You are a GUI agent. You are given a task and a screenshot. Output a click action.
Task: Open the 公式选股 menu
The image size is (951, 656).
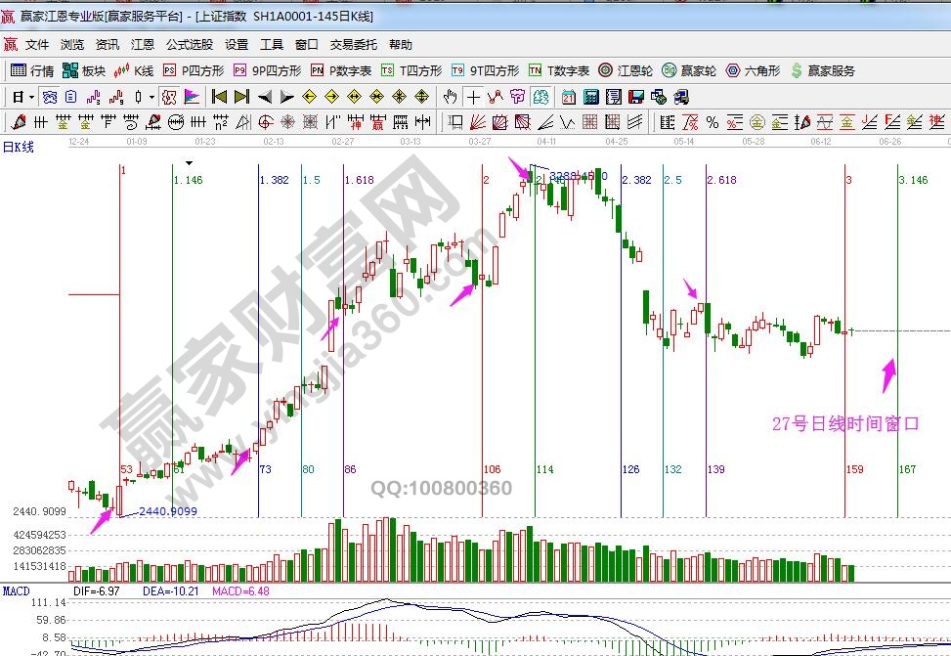[189, 45]
